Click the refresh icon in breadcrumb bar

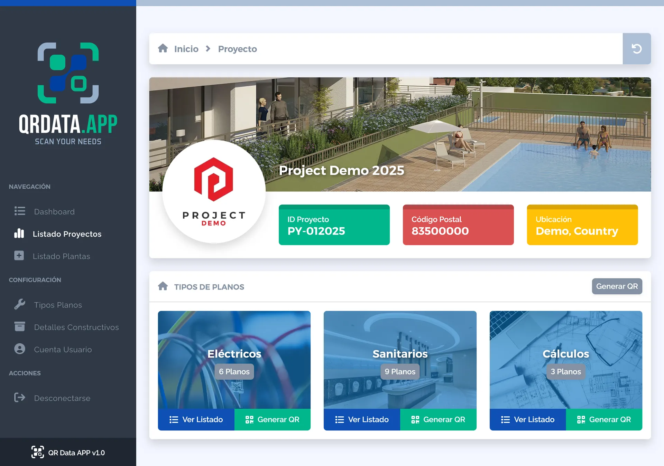[x=636, y=49]
